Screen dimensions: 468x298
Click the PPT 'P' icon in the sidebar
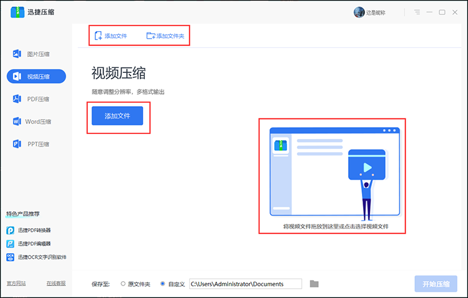(17, 144)
